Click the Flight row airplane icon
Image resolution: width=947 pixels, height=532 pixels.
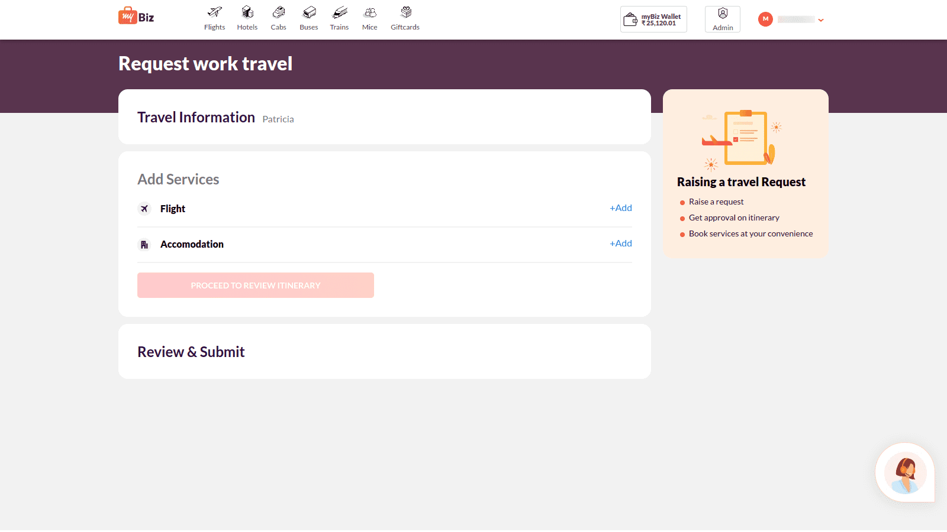coord(144,209)
